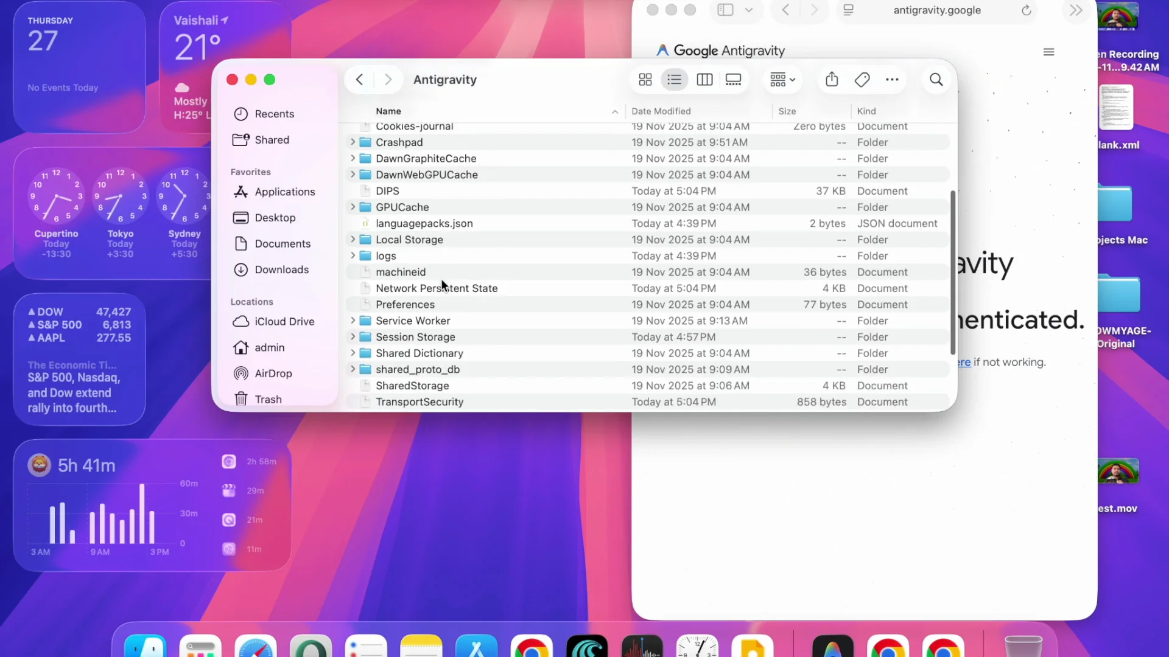Sort files by the Name column header
The width and height of the screenshot is (1169, 657).
[388, 111]
